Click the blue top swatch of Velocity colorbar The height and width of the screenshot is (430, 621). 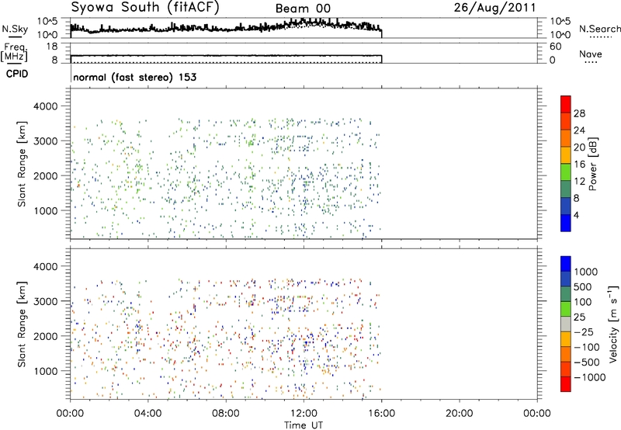[566, 264]
